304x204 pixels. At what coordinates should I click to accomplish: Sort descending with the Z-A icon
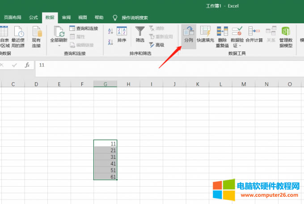click(x=110, y=42)
